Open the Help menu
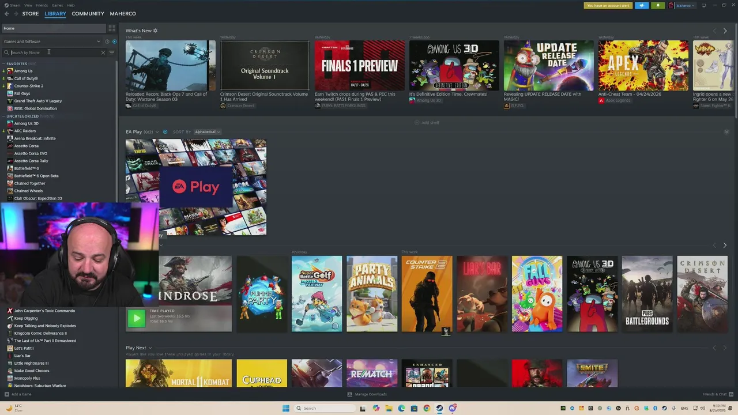 (x=70, y=5)
